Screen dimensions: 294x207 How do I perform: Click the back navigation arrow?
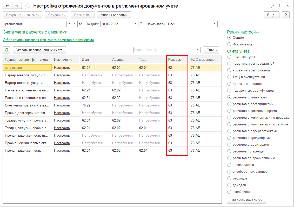coord(8,6)
